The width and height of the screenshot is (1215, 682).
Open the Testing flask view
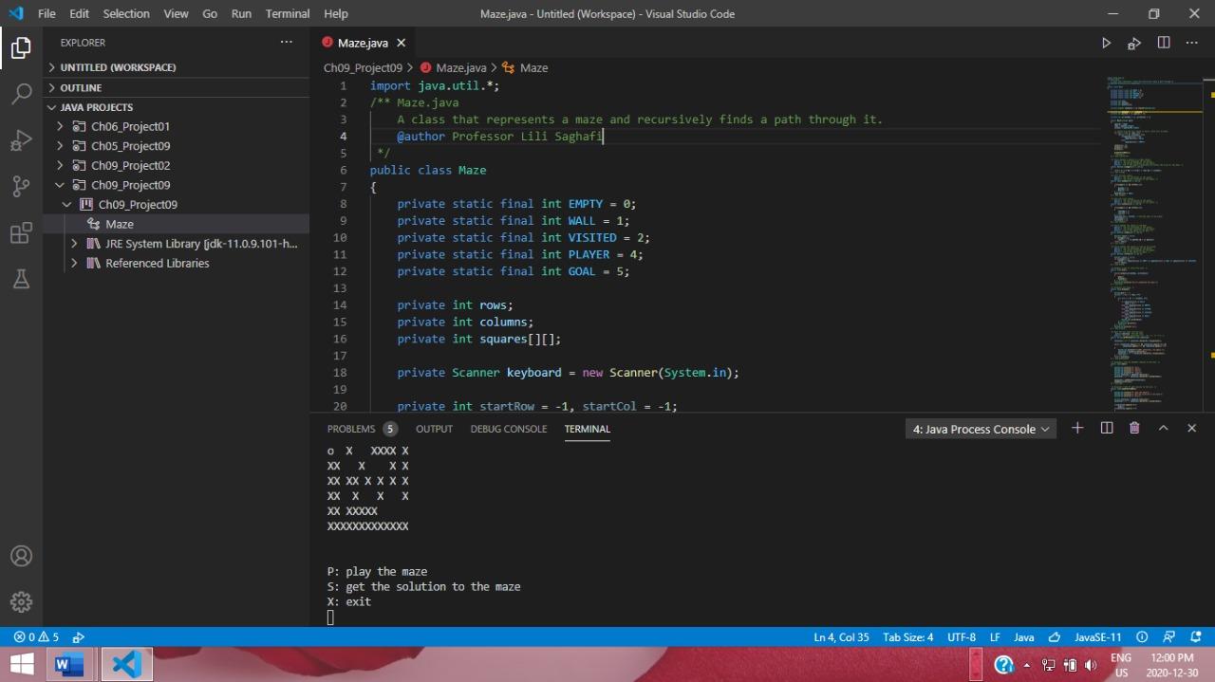(21, 279)
